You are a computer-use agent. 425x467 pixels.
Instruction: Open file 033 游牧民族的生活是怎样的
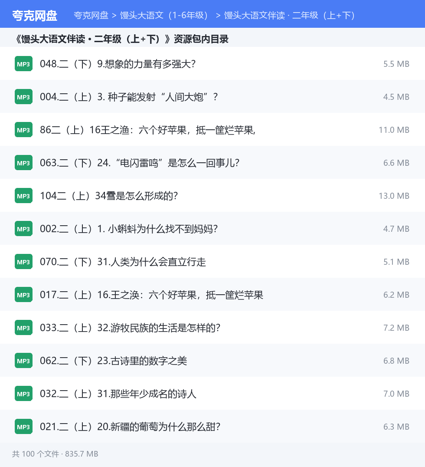[x=130, y=328]
